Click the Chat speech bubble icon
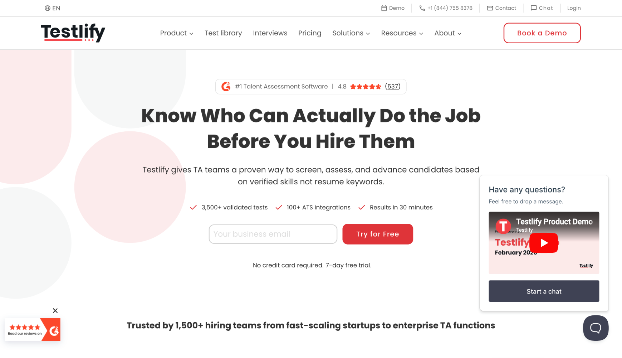Image resolution: width=622 pixels, height=358 pixels. 533,8
